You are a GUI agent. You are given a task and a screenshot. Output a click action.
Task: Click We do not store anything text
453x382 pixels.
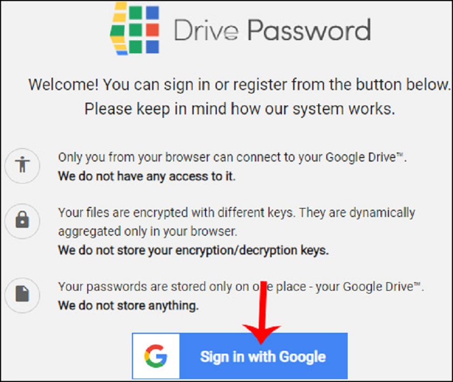129,305
